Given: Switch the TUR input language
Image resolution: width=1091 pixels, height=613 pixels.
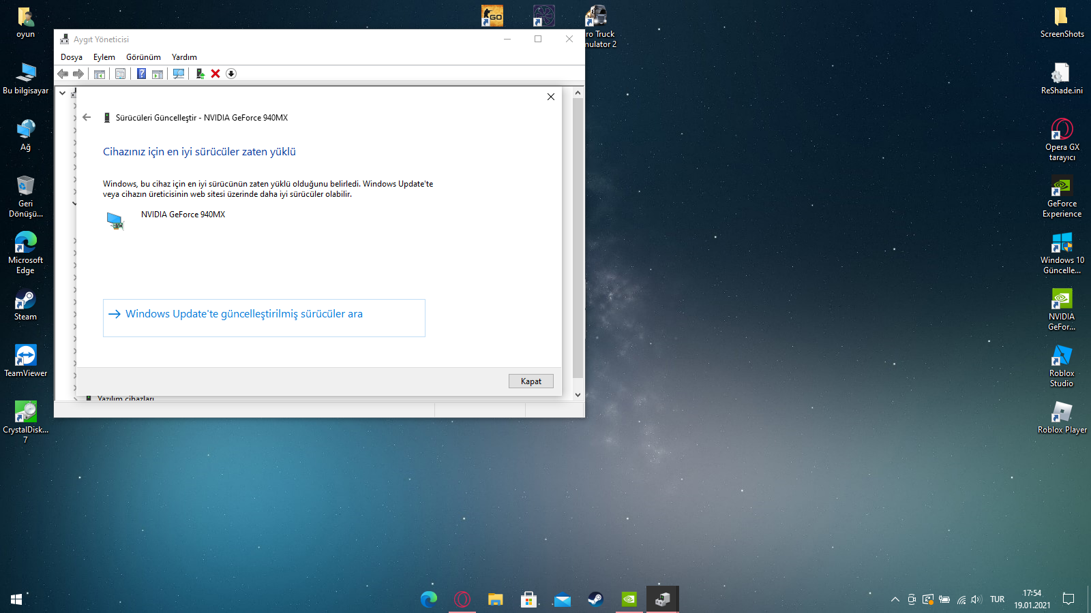Looking at the screenshot, I should pos(998,599).
